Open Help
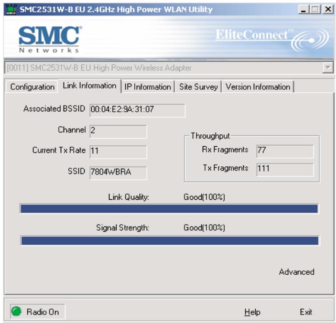 252,312
